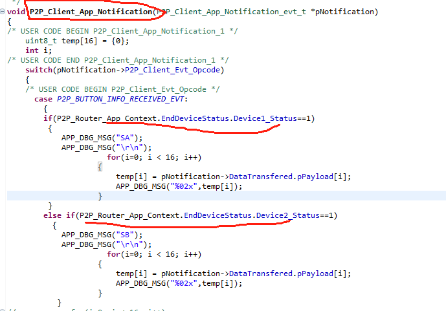Image resolution: width=446 pixels, height=311 pixels.
Task: Select the P2P_Client_App_Notification function name
Action: pos(91,12)
